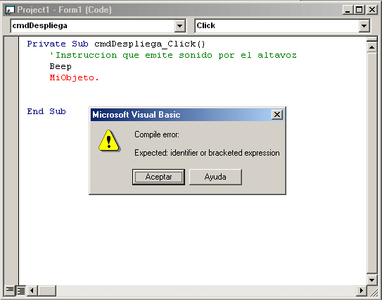Click the Form1 code window title icon
Viewport: 382px width, 300px height.
[x=10, y=10]
